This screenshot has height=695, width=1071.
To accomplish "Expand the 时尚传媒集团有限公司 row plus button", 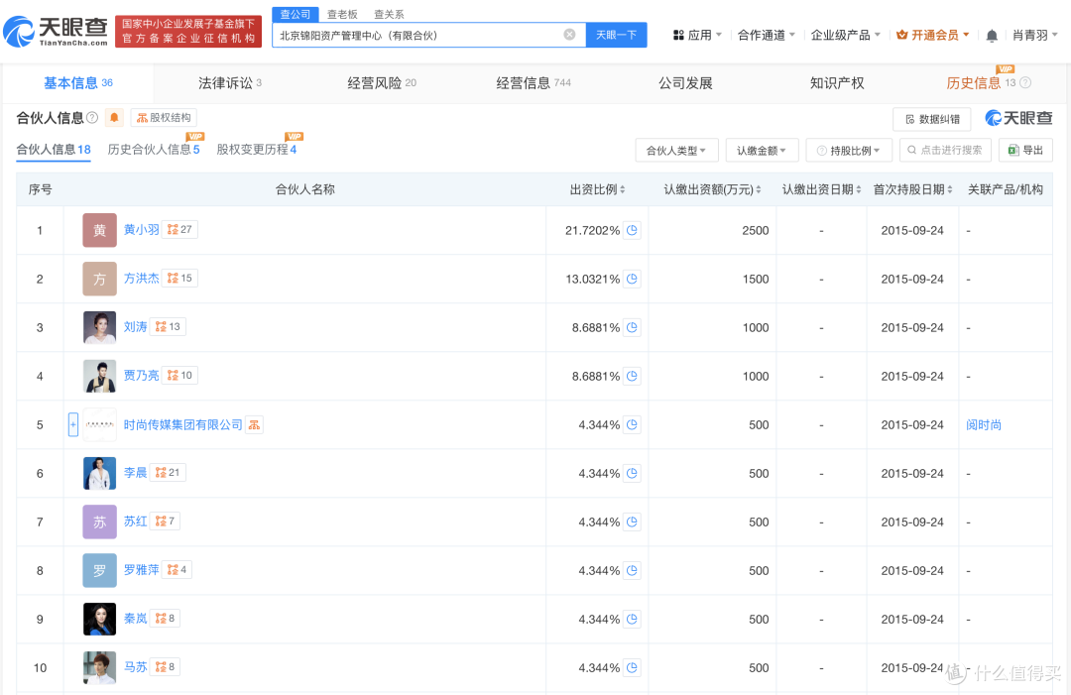I will (x=73, y=424).
